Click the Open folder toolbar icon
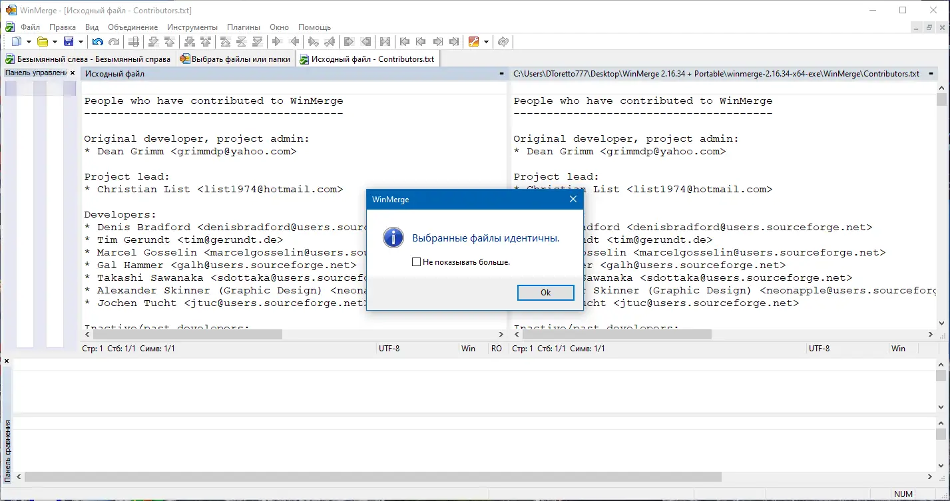 point(43,41)
